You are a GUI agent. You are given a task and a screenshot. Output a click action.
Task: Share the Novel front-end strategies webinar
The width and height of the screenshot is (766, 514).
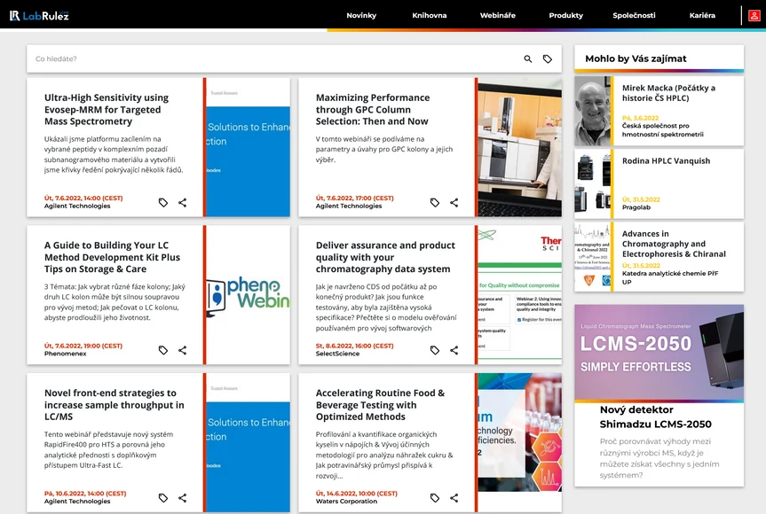coord(182,498)
